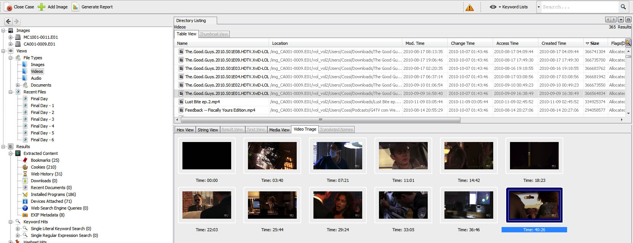This screenshot has height=243, width=633.
Task: Open the String View tab
Action: [208, 130]
